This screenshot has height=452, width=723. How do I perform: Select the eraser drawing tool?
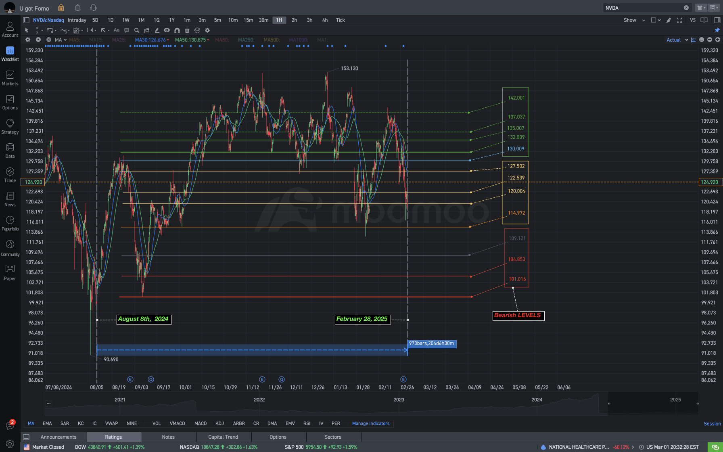coord(157,30)
